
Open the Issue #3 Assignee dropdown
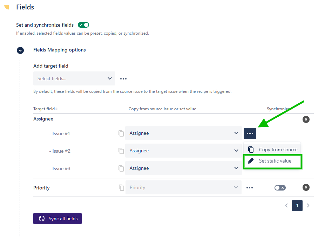pos(183,168)
